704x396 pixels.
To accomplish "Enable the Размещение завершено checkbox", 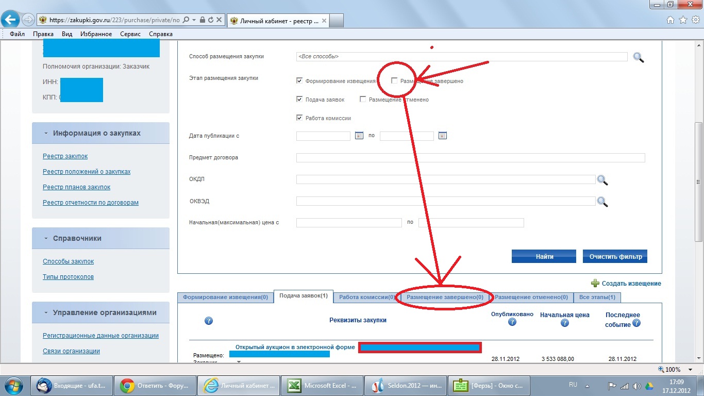I will tap(394, 81).
